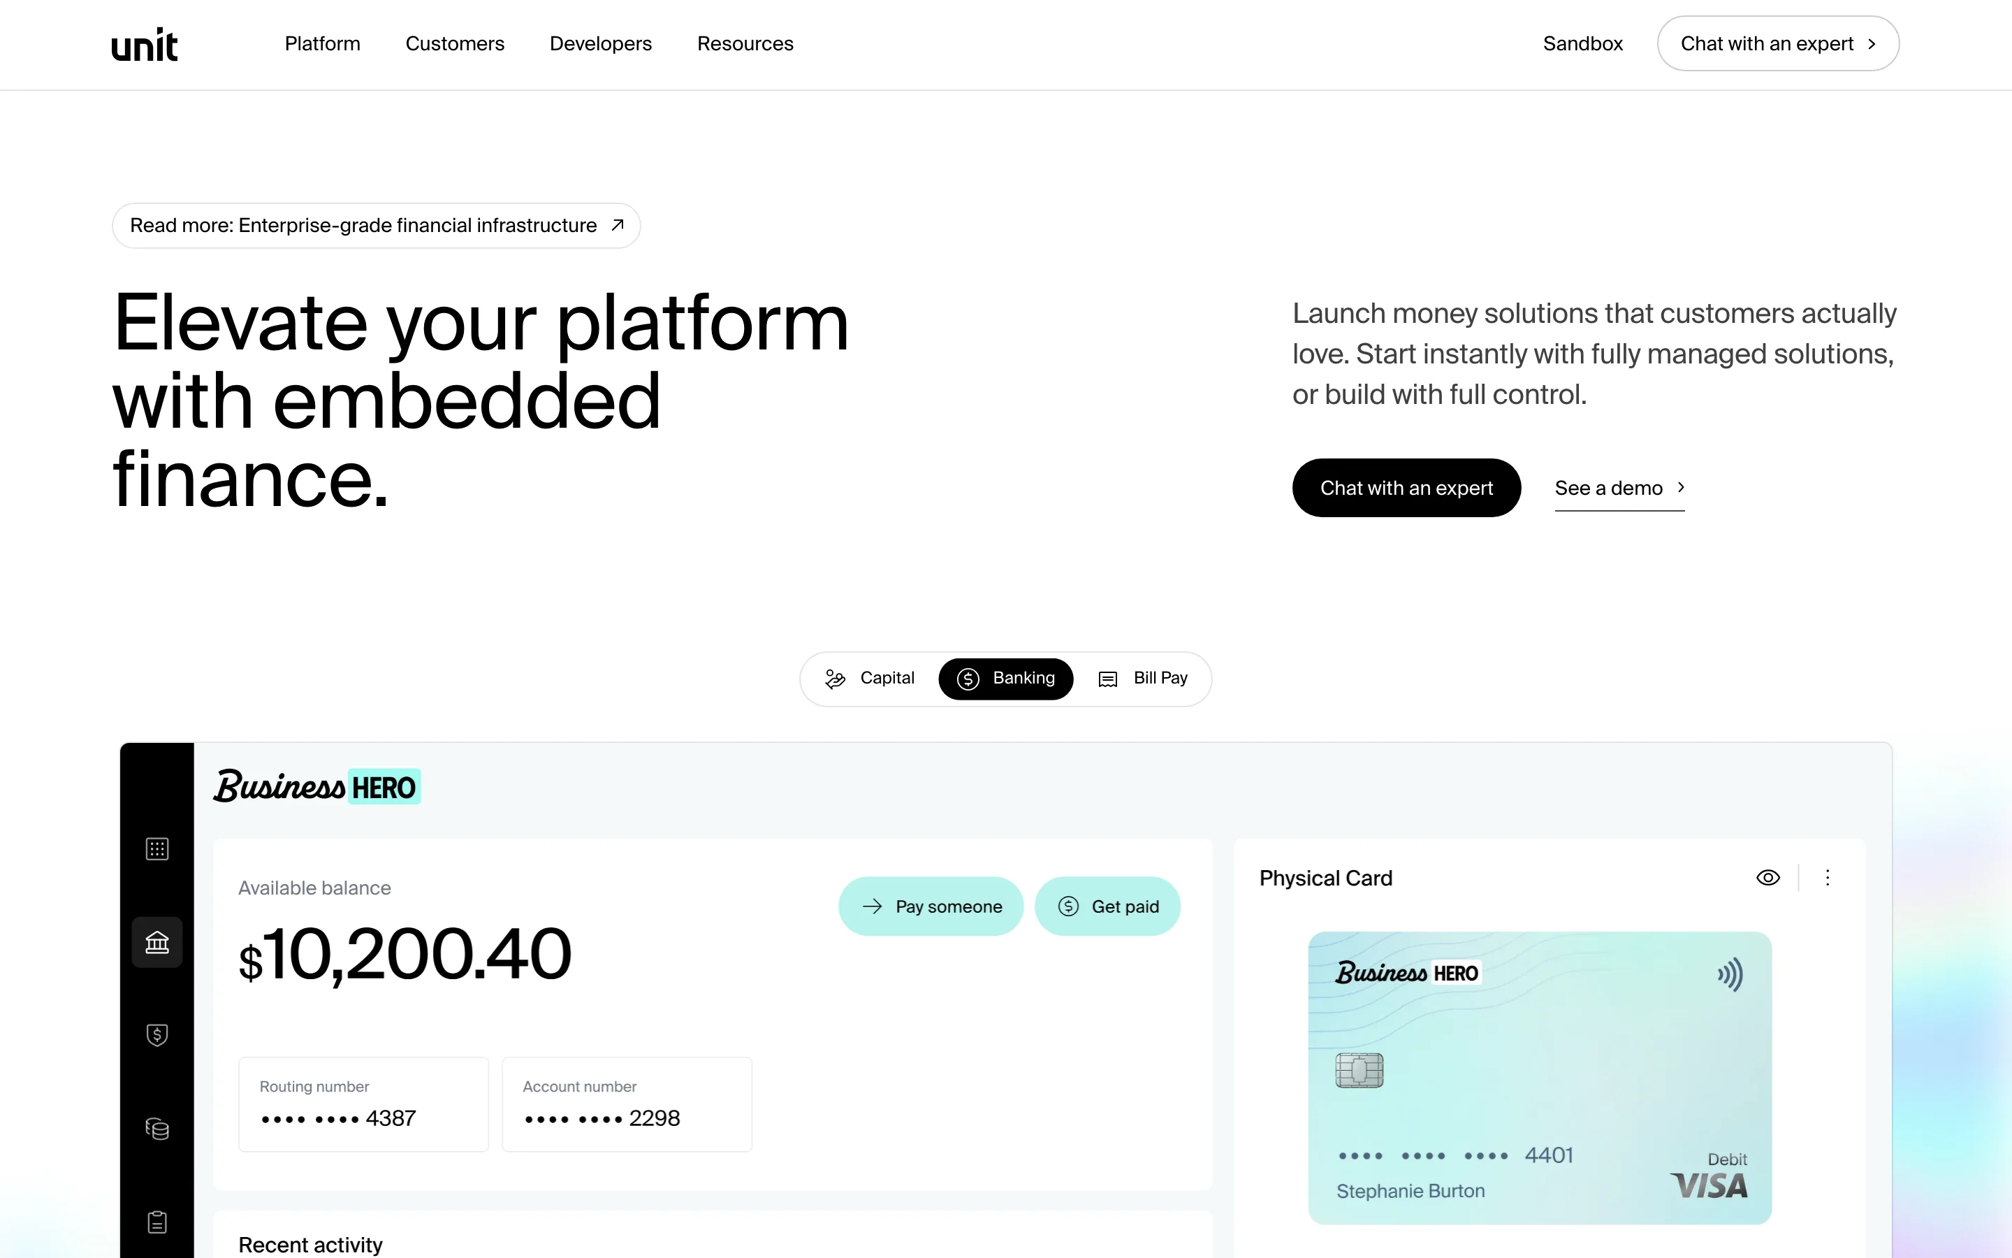Select the bank building sidebar icon
Viewport: 2012px width, 1258px height.
[157, 942]
